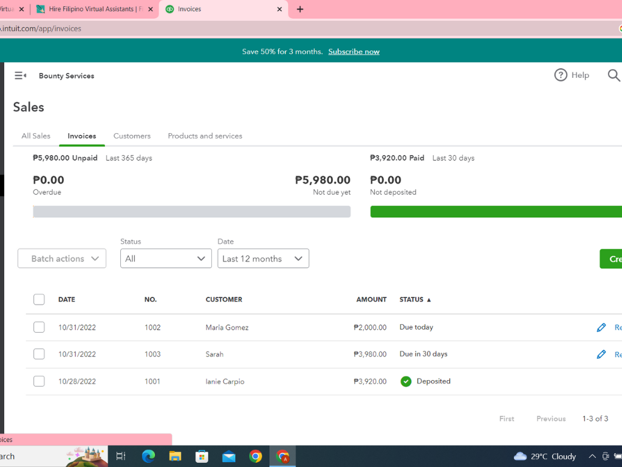Open Maria Gomez customer cell
Screen dimensions: 622x467
[x=227, y=328]
